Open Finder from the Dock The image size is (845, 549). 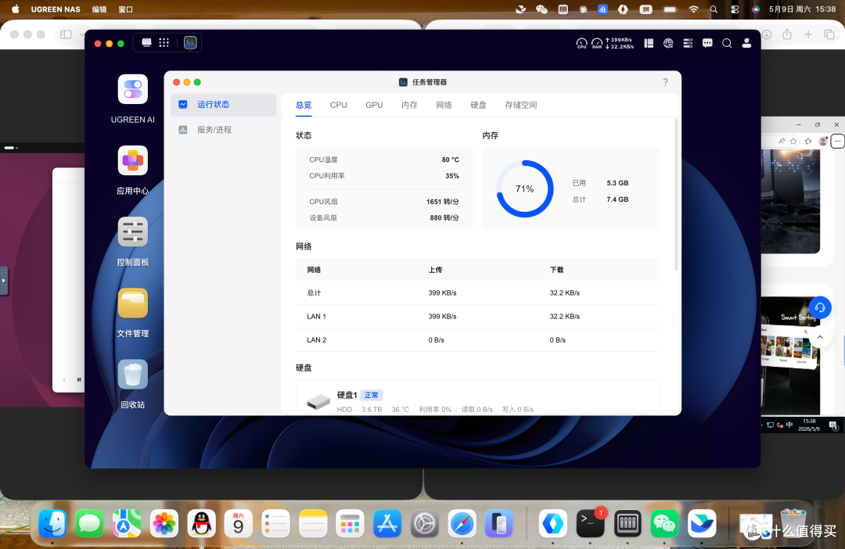[x=52, y=523]
